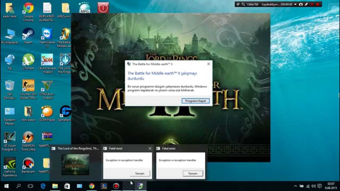The height and width of the screenshot is (191, 340).
Task: Open the Windows Start menu
Action: pyautogui.click(x=6, y=186)
